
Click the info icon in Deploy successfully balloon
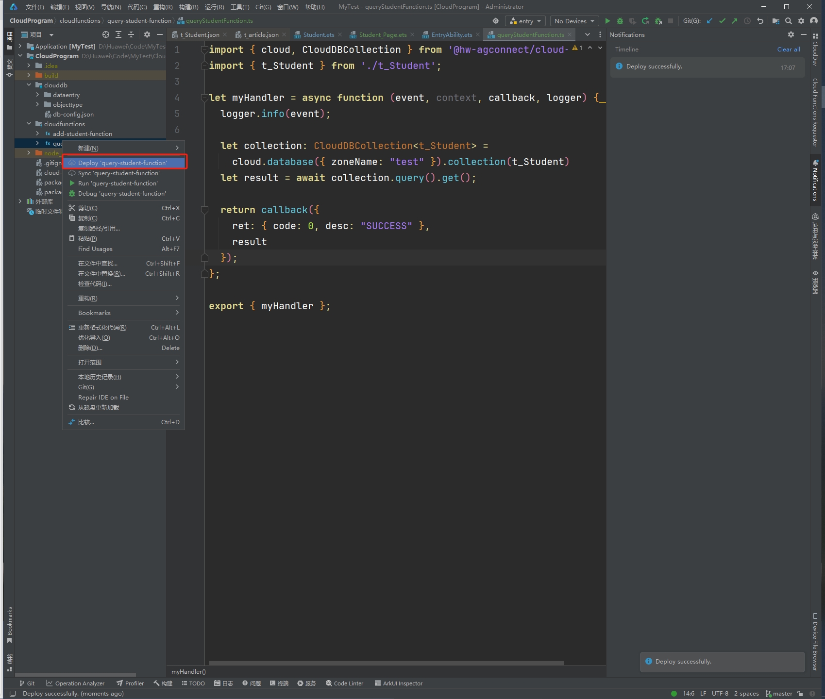[649, 661]
